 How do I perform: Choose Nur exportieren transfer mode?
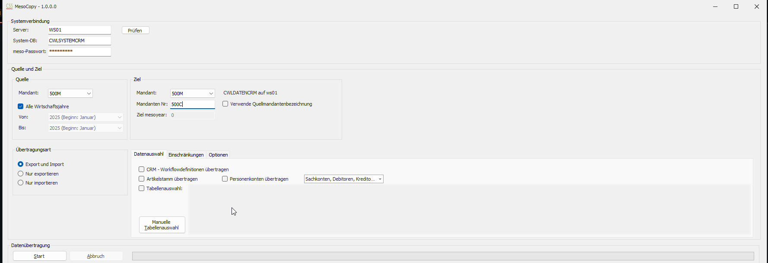pyautogui.click(x=20, y=174)
